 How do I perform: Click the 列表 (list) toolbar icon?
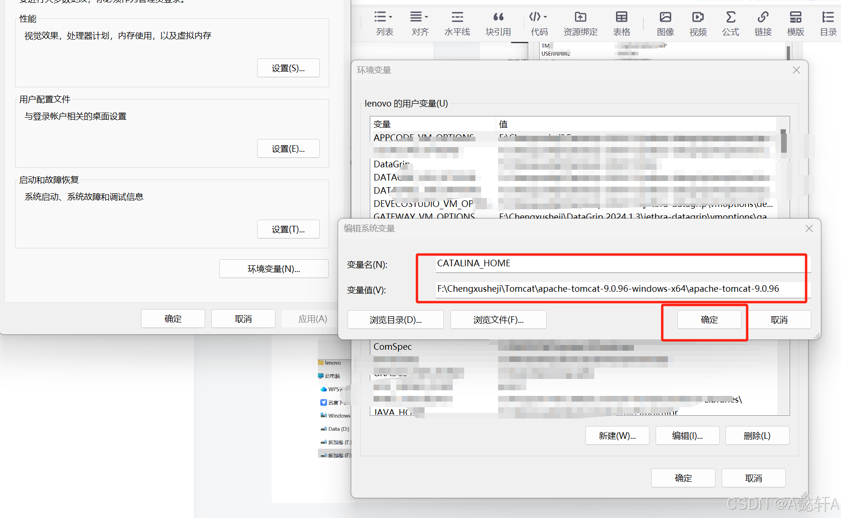point(384,23)
